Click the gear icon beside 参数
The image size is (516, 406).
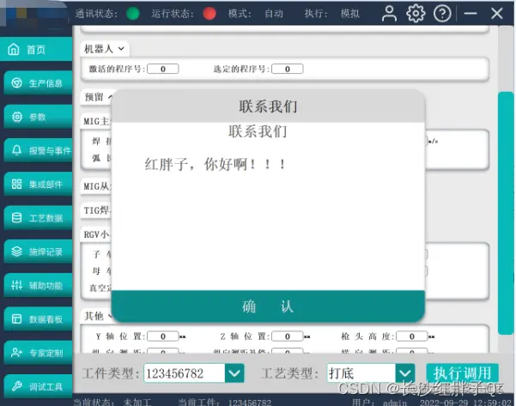pyautogui.click(x=16, y=117)
